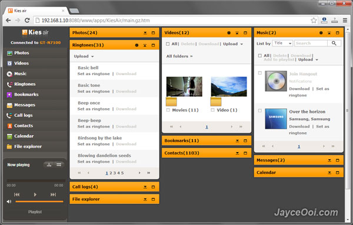
Task: Select Over the horizon track checkbox
Action: [260, 110]
